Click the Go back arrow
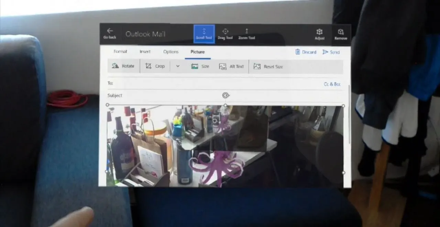This screenshot has height=227, width=440. pyautogui.click(x=110, y=33)
